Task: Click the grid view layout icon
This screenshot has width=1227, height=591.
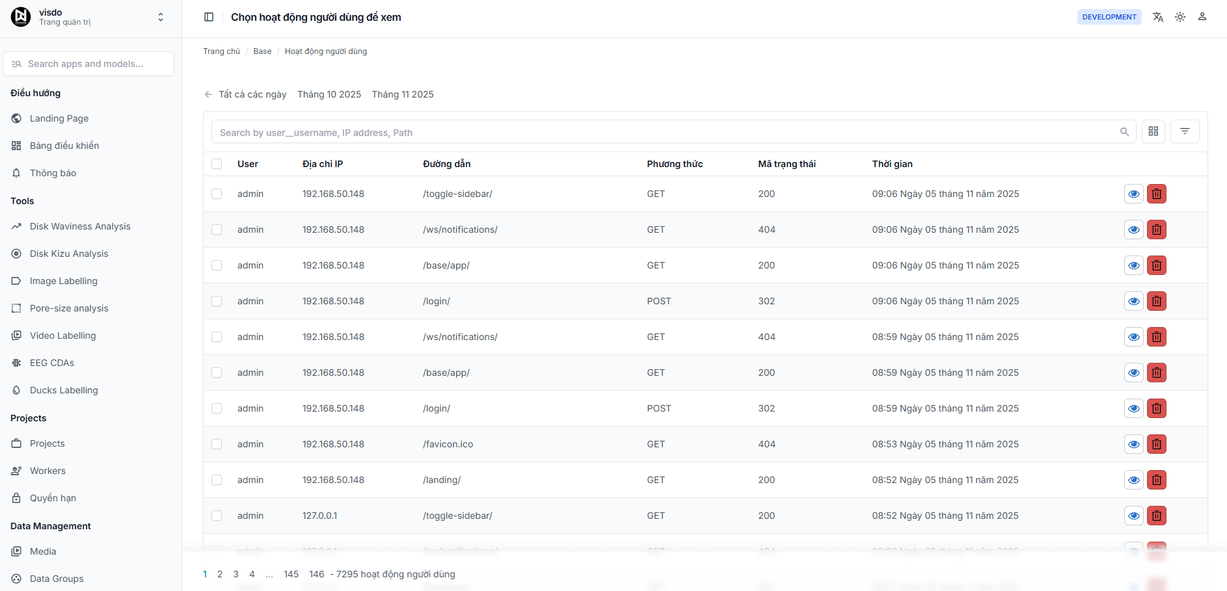Action: (x=1153, y=131)
